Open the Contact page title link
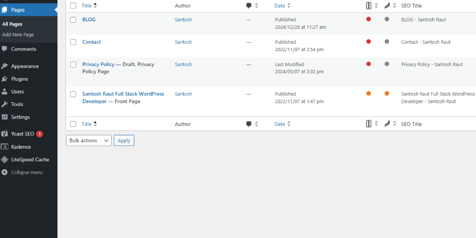476x238 pixels. [x=92, y=42]
